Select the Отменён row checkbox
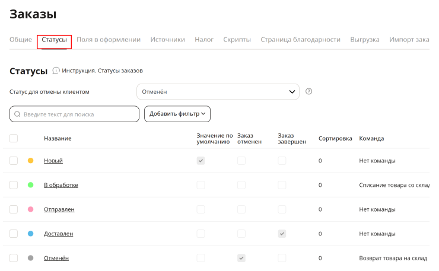This screenshot has width=439, height=271. (x=14, y=258)
